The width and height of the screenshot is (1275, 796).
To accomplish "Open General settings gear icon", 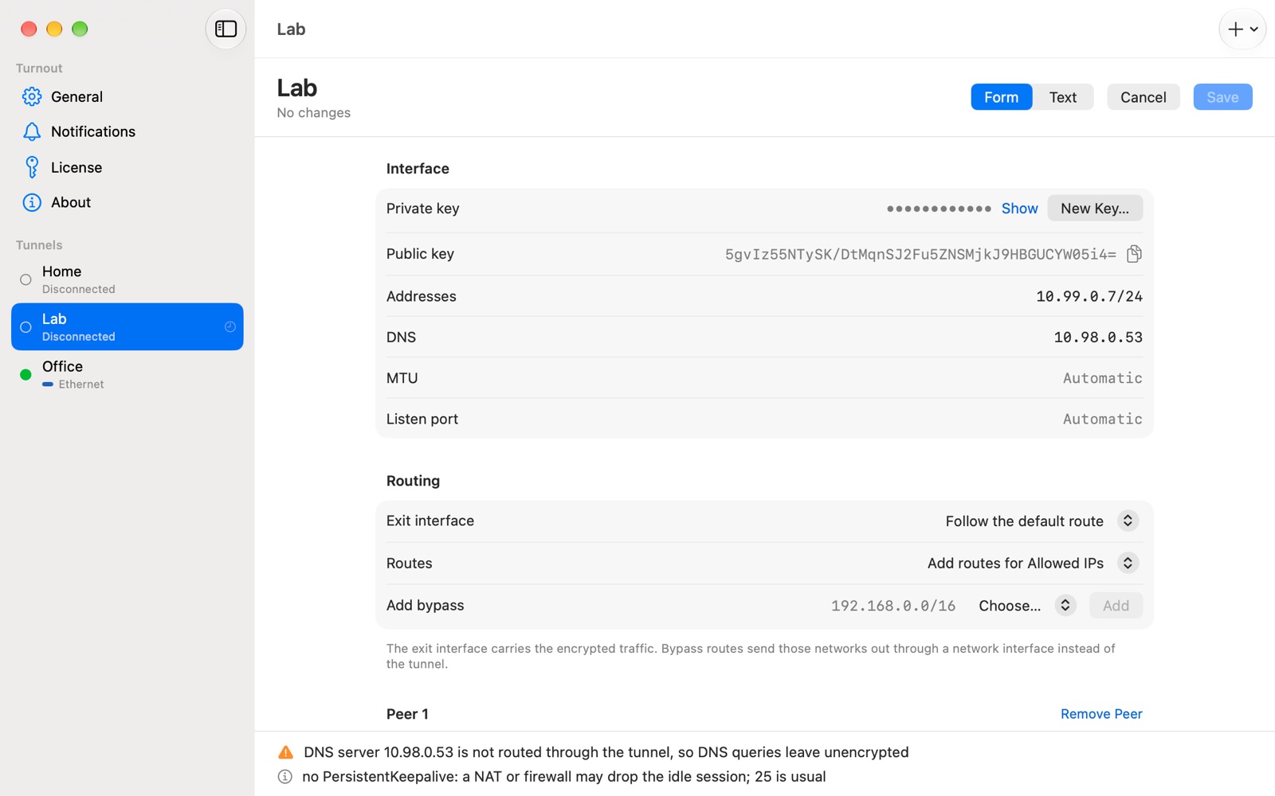I will click(32, 96).
